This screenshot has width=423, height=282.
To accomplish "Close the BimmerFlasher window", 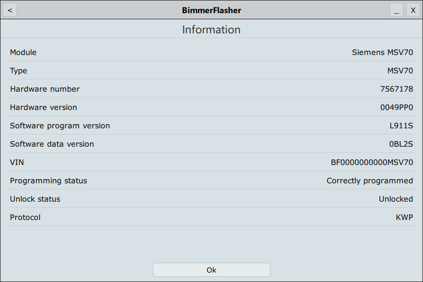I will [413, 10].
